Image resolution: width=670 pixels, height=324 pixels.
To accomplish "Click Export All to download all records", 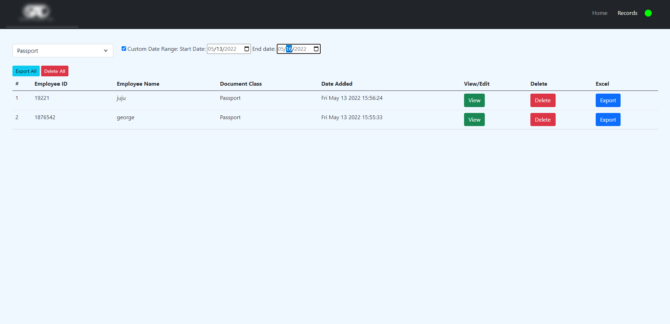I will coord(26,71).
